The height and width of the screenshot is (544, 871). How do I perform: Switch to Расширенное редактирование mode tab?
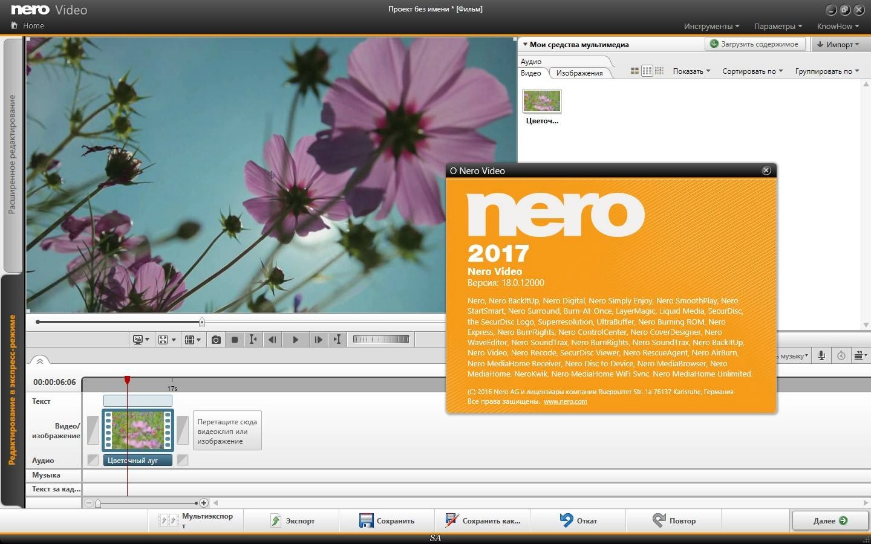point(12,155)
